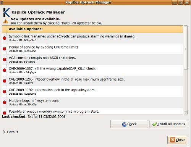Viewport: 191px width, 147px height.
Task: Select the Multiple bugs in filesystem core update
Action: coord(92,102)
